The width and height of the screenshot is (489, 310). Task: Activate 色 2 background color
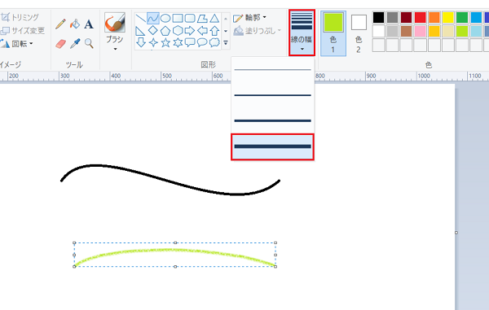pyautogui.click(x=359, y=33)
